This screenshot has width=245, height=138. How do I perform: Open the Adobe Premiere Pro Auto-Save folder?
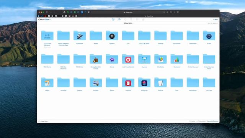coord(64,36)
